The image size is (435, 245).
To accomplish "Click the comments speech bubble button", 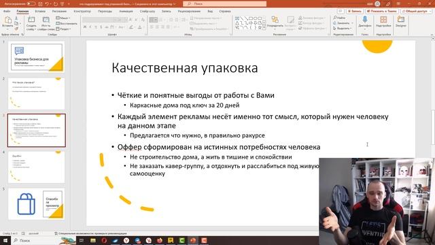I will (x=341, y=11).
